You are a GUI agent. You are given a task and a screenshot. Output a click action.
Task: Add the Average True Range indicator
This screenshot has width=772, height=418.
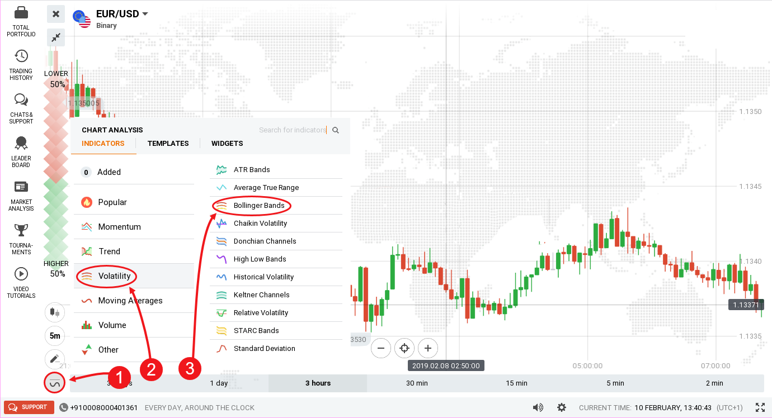[x=276, y=188]
